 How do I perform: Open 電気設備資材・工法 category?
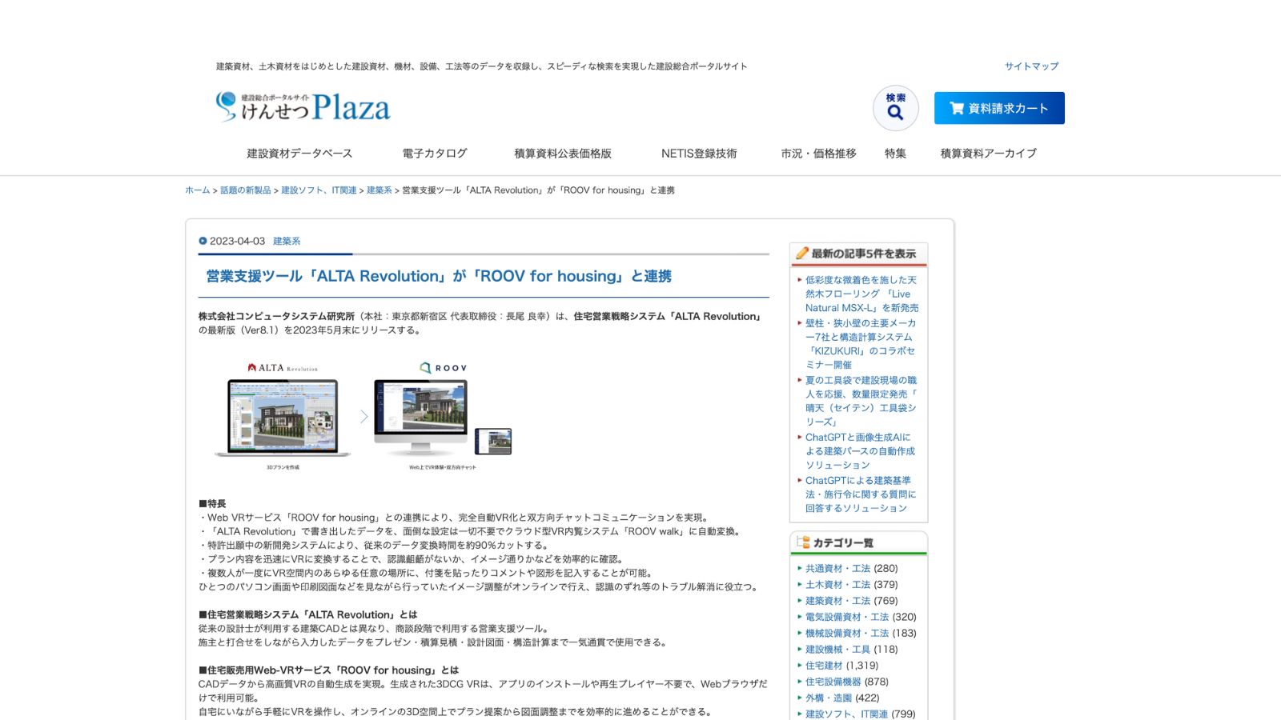point(847,617)
